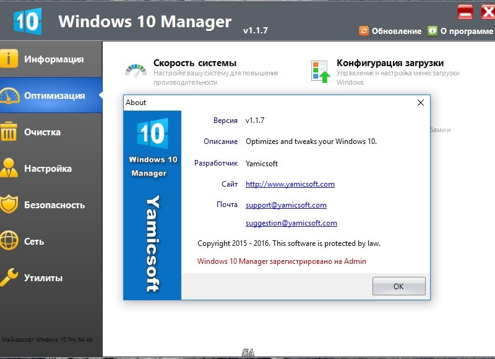Click the vertical Yamicsoft banner text

(153, 243)
